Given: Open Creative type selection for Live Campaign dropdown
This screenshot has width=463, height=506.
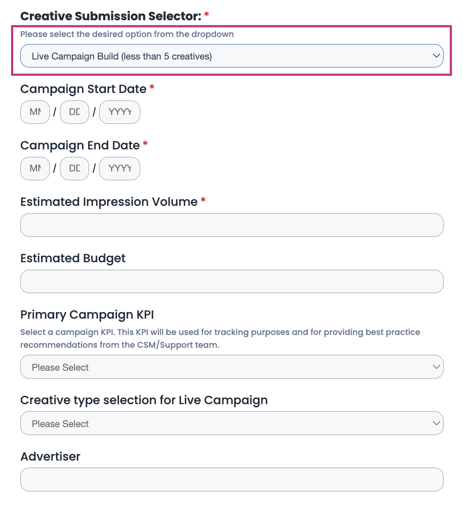Looking at the screenshot, I should click(231, 423).
